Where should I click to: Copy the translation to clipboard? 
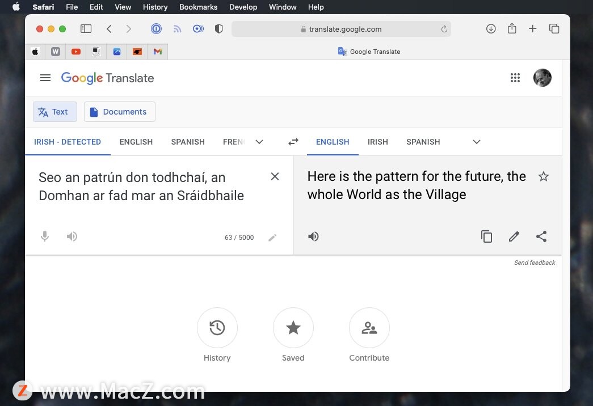tap(486, 236)
